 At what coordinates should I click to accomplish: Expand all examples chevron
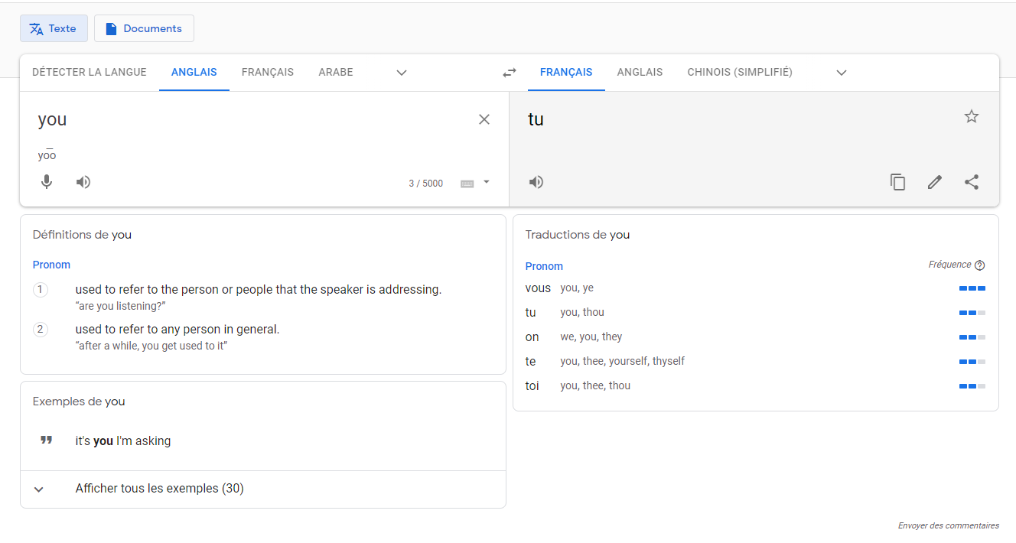(39, 489)
